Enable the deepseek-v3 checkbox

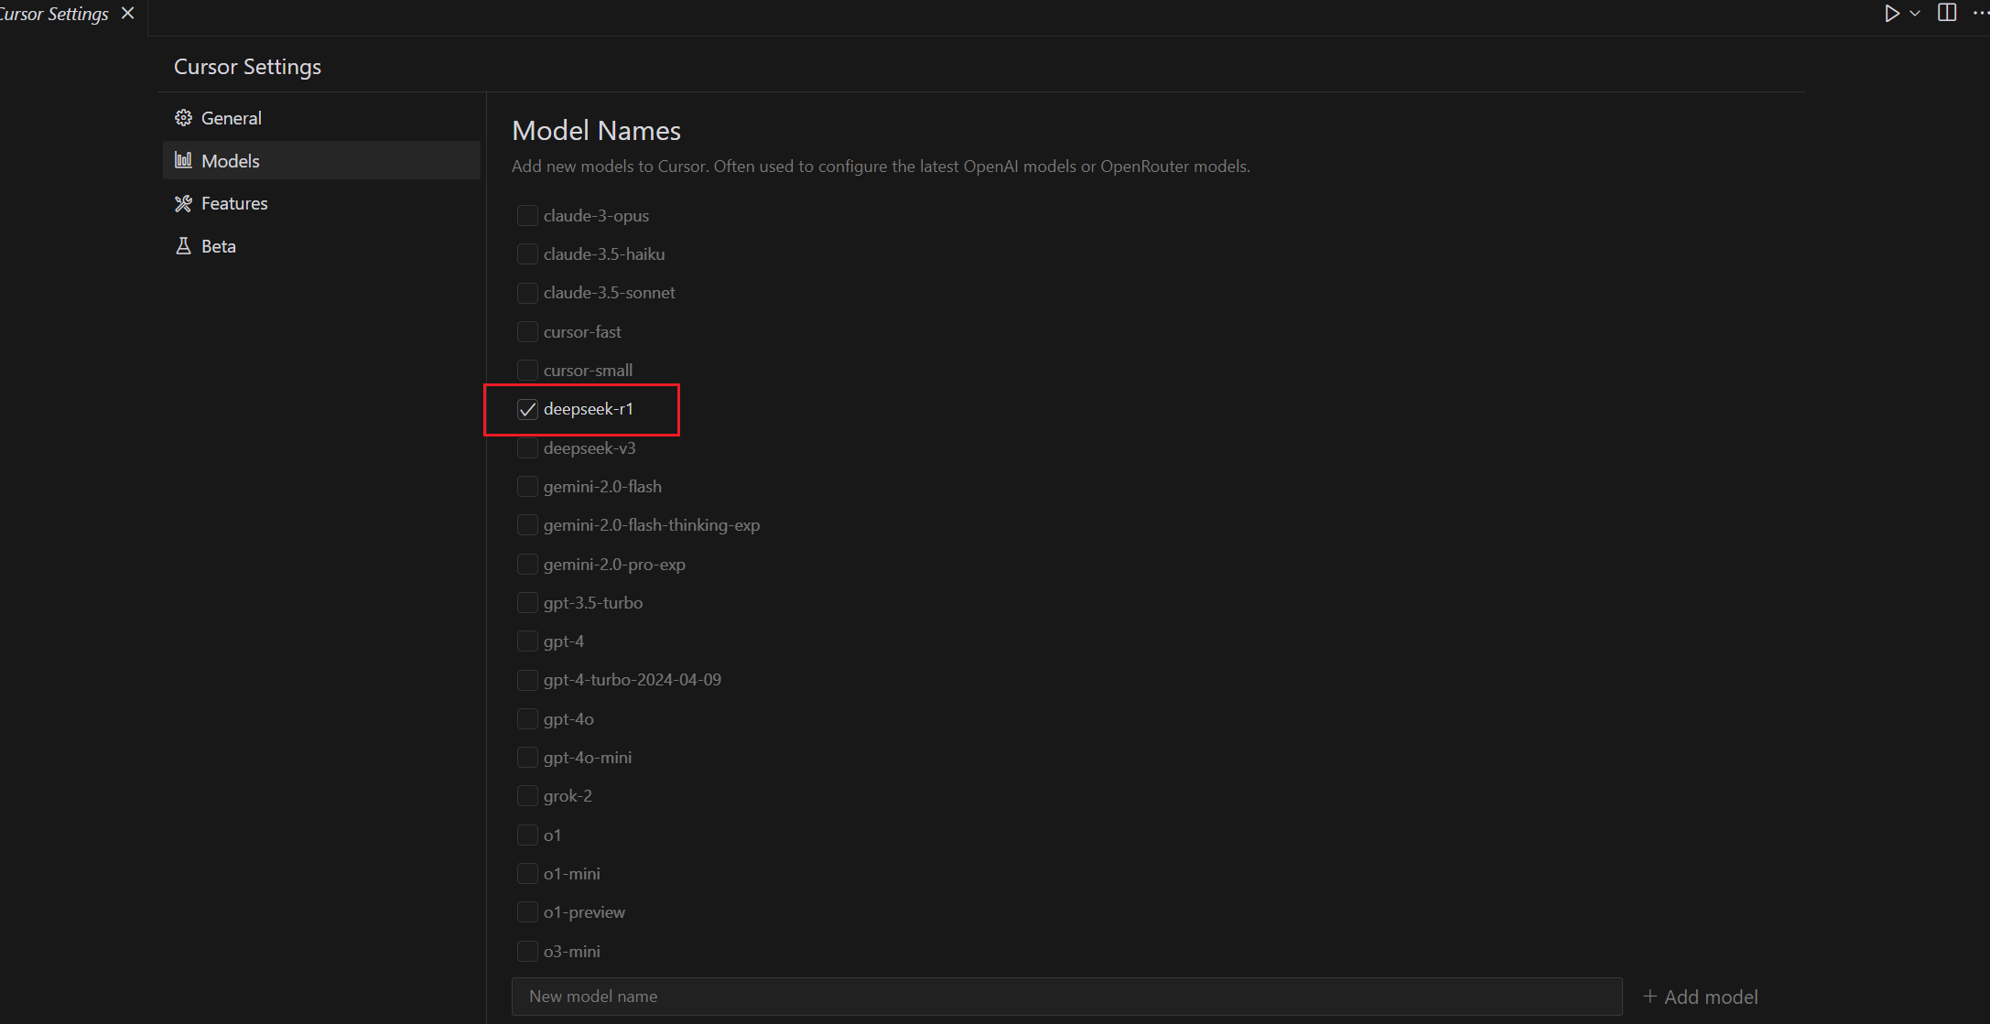click(x=527, y=447)
